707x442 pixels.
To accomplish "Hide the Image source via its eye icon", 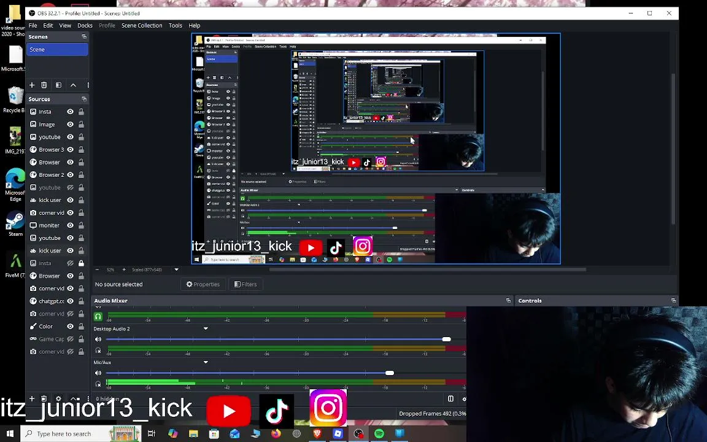I will click(x=71, y=124).
